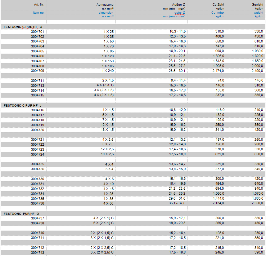Click Cu index '190,0'
The image size is (266, 256).
pos(220,144)
